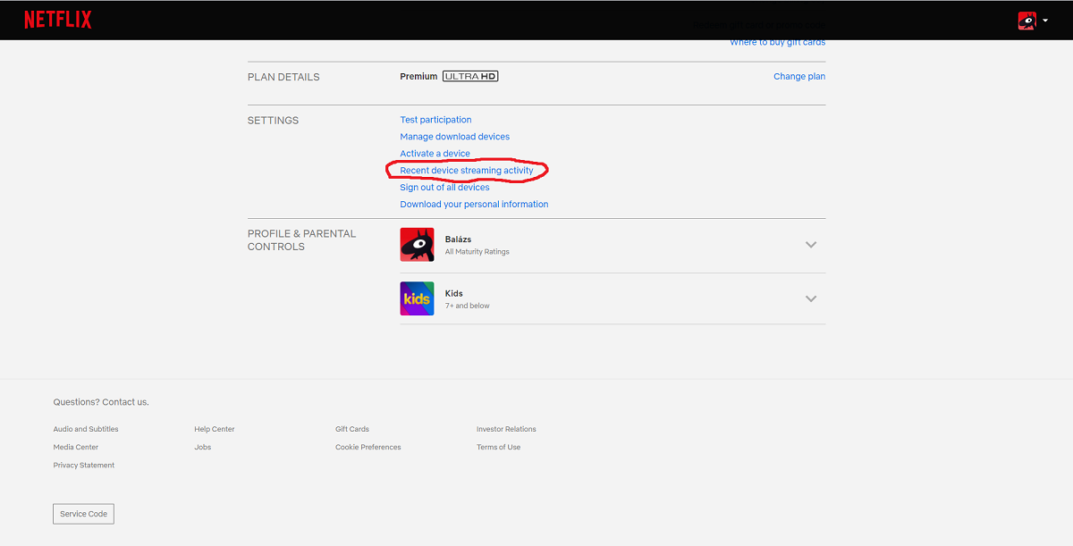The height and width of the screenshot is (546, 1073).
Task: Click the Change plan link
Action: click(798, 77)
